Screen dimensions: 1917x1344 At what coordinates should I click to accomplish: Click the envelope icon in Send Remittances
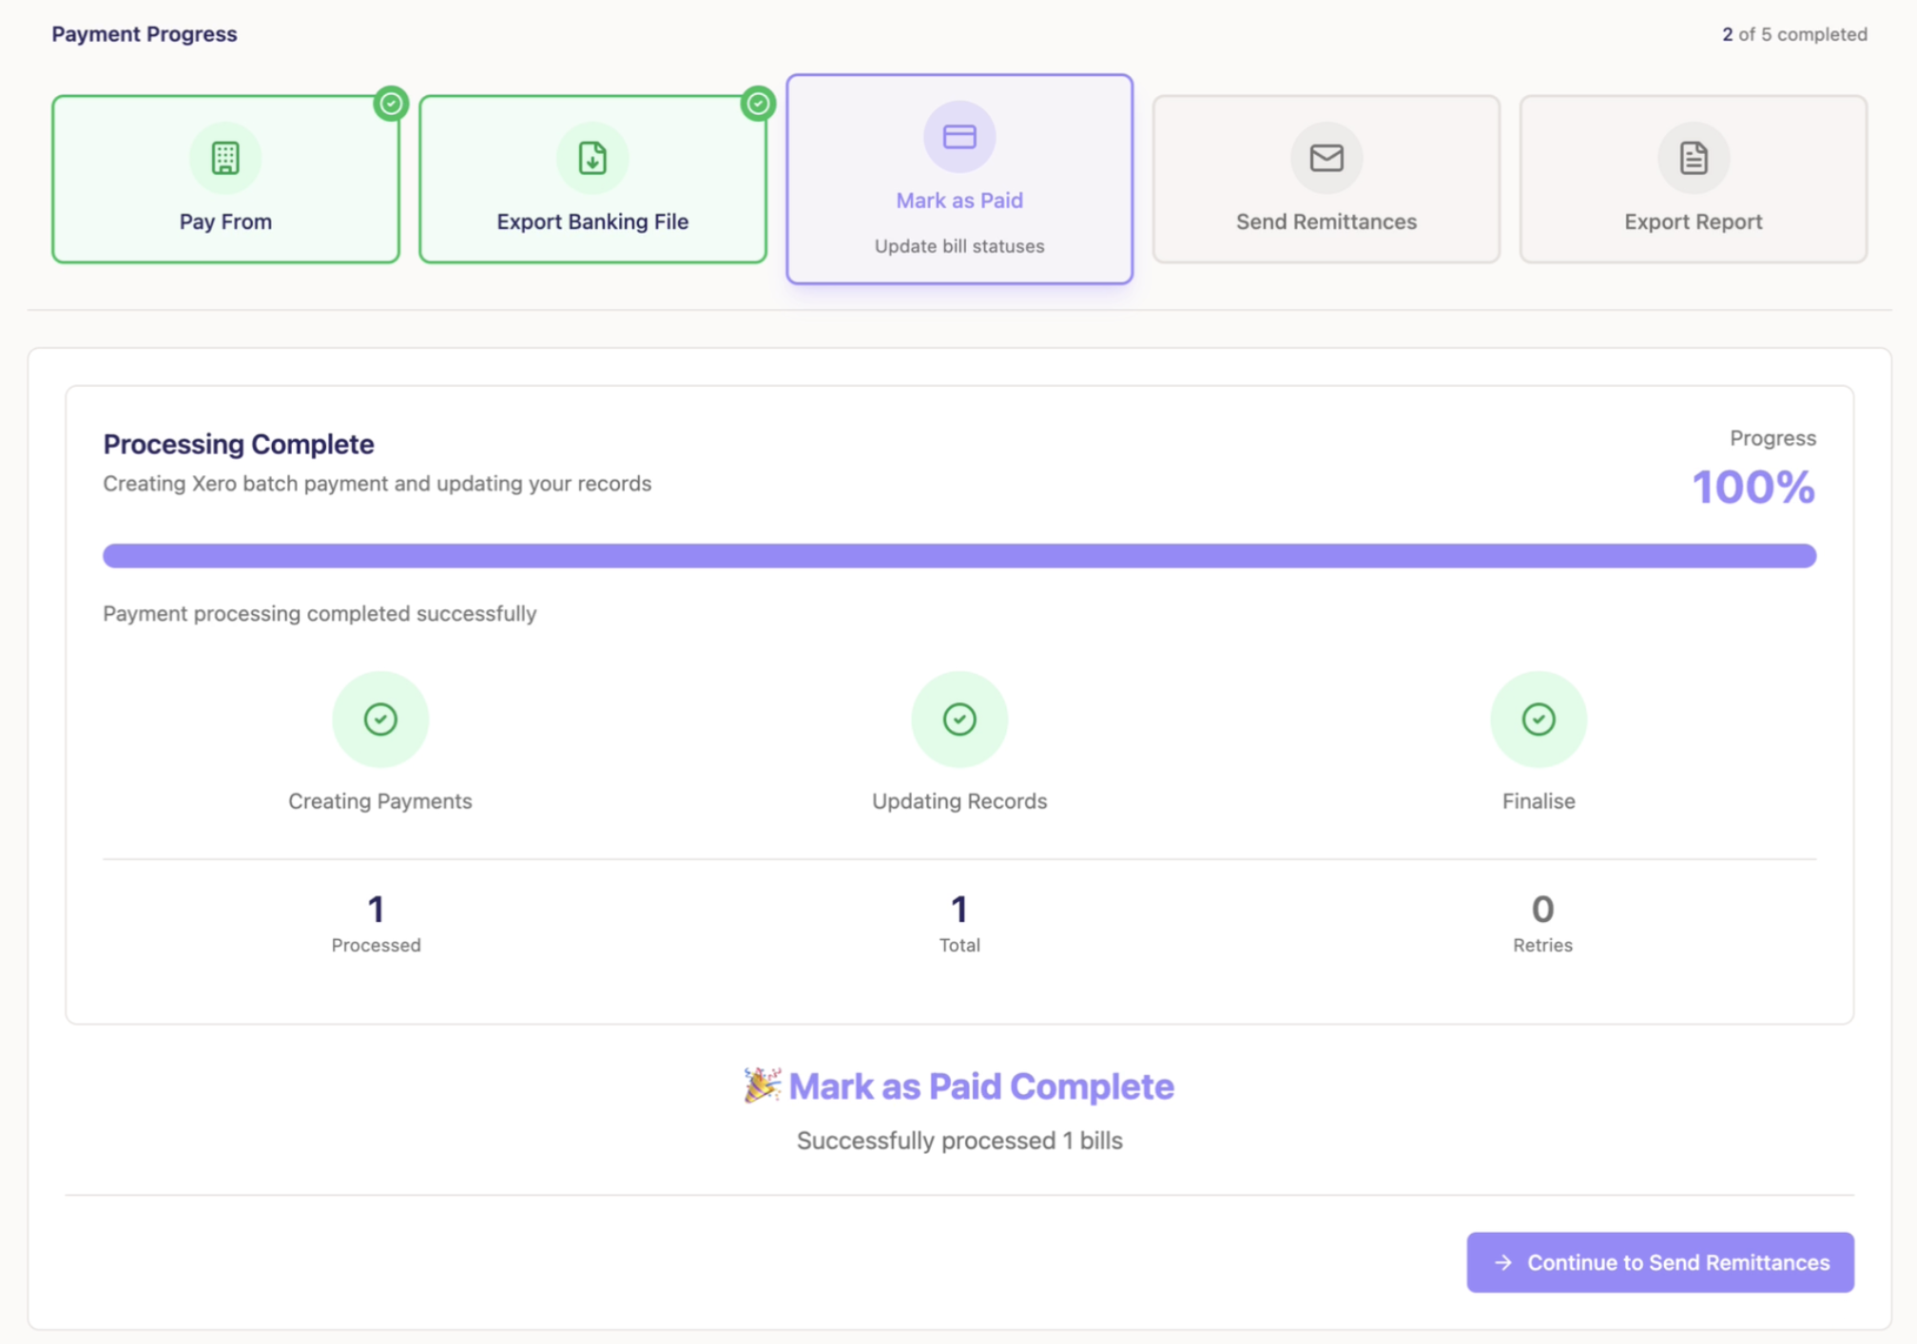[1326, 158]
